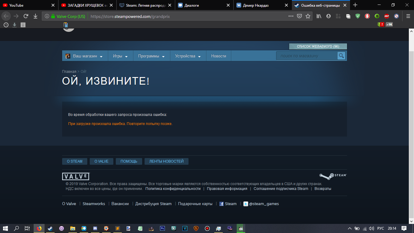
Task: Go to 'Главная' via the breadcrumb
Action: click(x=69, y=72)
